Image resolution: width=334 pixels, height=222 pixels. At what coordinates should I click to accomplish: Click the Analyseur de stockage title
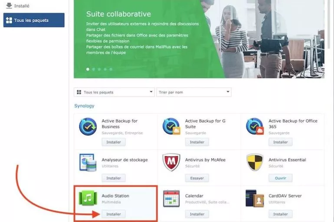pos(124,160)
